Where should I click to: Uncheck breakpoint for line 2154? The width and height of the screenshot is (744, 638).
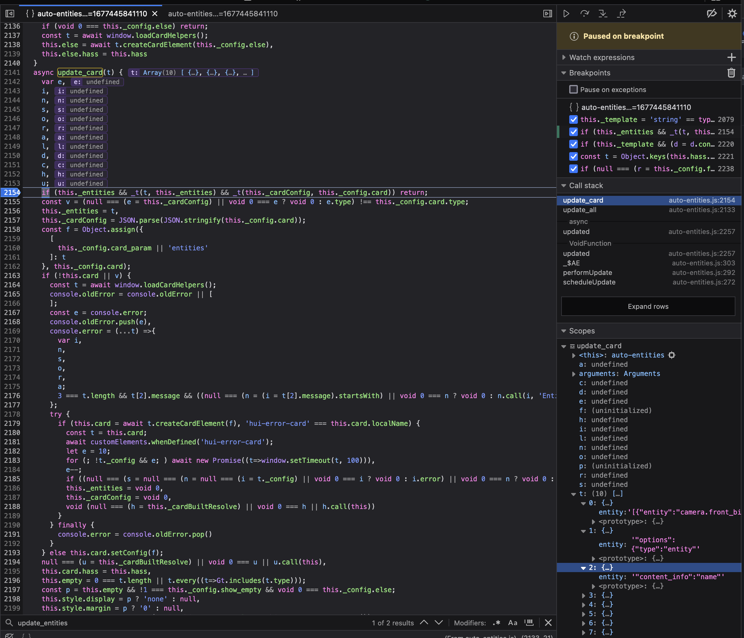573,131
